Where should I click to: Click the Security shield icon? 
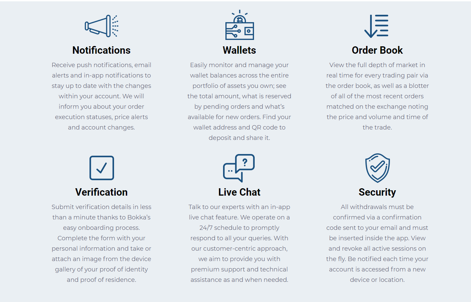coord(377,168)
